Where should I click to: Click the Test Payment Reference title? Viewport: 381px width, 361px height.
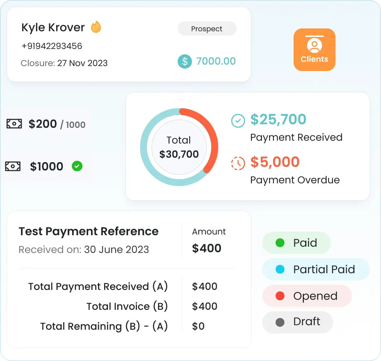coord(88,231)
